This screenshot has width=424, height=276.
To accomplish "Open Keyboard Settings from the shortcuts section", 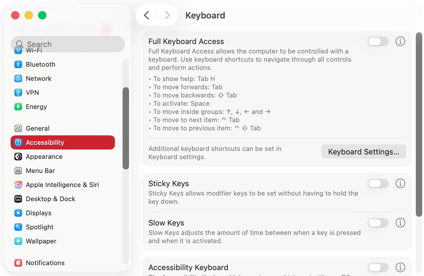I will click(x=363, y=152).
